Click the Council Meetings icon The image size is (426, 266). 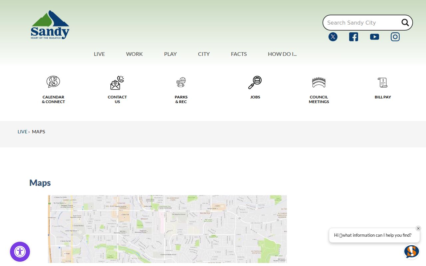(x=319, y=82)
